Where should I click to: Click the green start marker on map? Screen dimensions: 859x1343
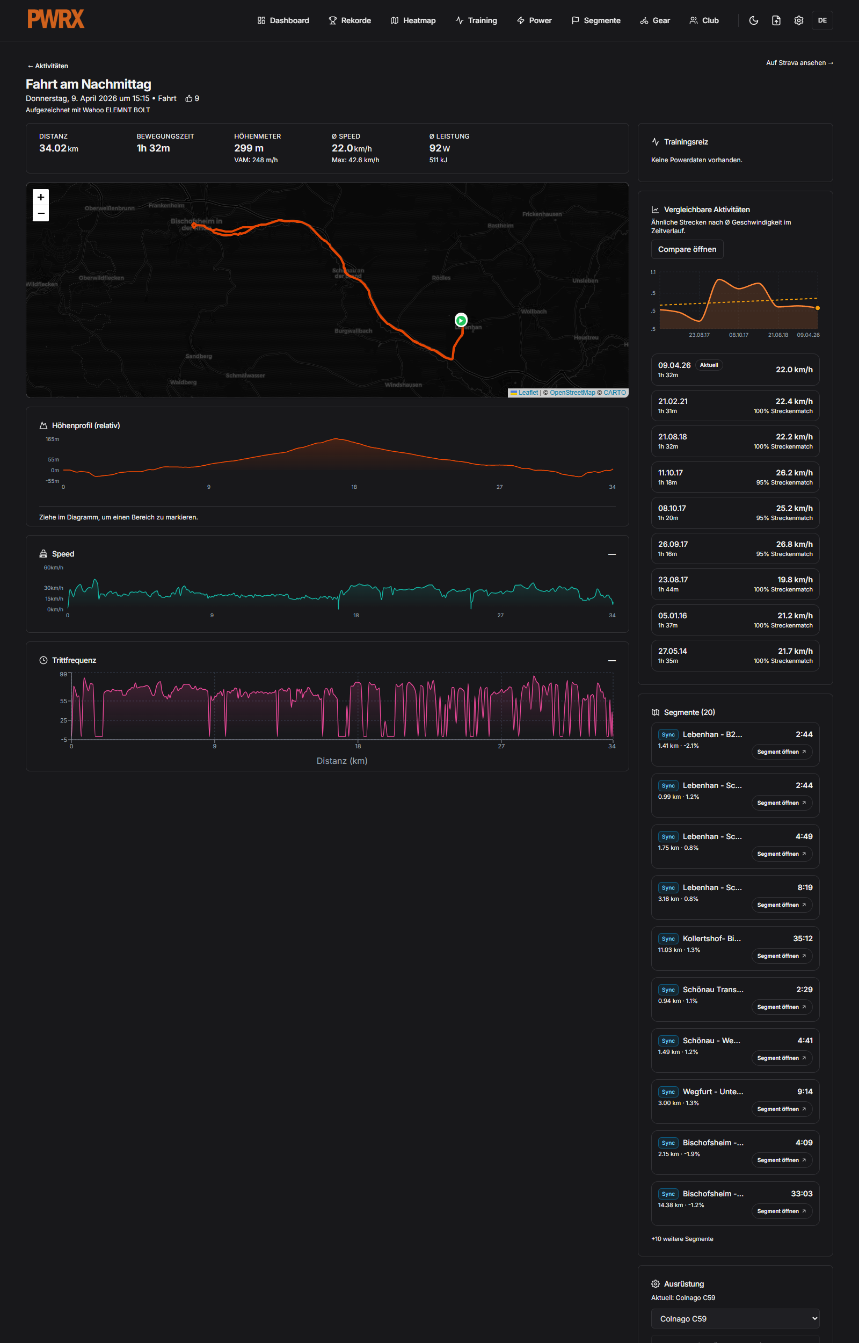461,320
